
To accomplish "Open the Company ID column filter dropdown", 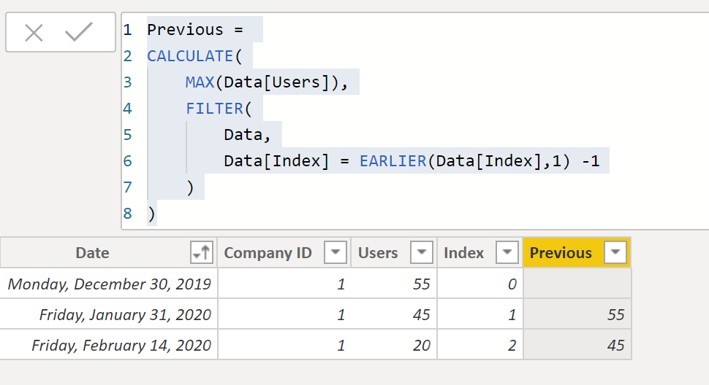I will (335, 253).
